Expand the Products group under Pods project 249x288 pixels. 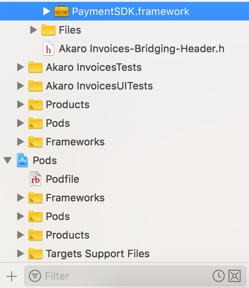pos(21,235)
